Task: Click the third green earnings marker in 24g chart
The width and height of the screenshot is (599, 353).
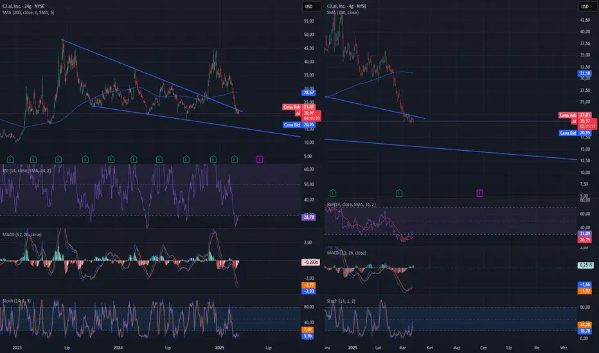Action: pyautogui.click(x=58, y=159)
